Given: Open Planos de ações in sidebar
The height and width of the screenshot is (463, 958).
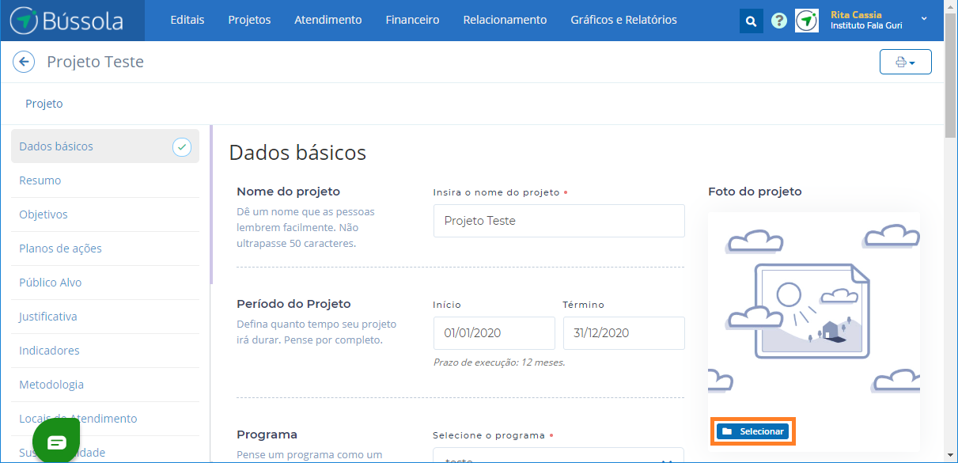Looking at the screenshot, I should 60,249.
